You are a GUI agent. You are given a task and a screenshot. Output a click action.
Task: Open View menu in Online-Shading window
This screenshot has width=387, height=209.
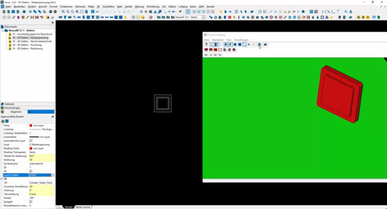coord(229,40)
